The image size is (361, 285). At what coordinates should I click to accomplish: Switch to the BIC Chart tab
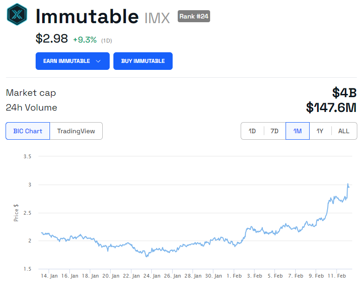(x=28, y=131)
